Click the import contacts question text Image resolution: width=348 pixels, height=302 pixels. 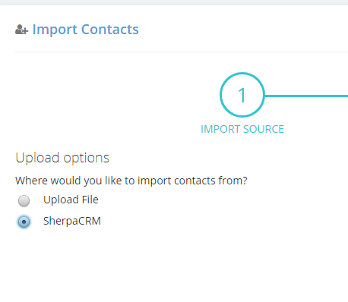131,181
